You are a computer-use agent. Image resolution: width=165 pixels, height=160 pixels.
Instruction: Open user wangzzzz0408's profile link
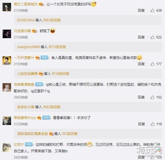[x=28, y=47]
